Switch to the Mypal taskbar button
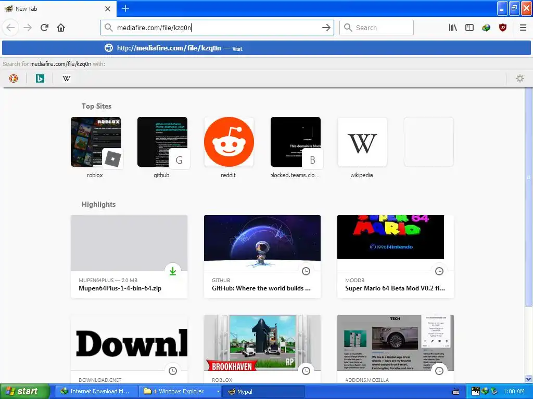Screen dimensions: 533x399 [x=263, y=392]
